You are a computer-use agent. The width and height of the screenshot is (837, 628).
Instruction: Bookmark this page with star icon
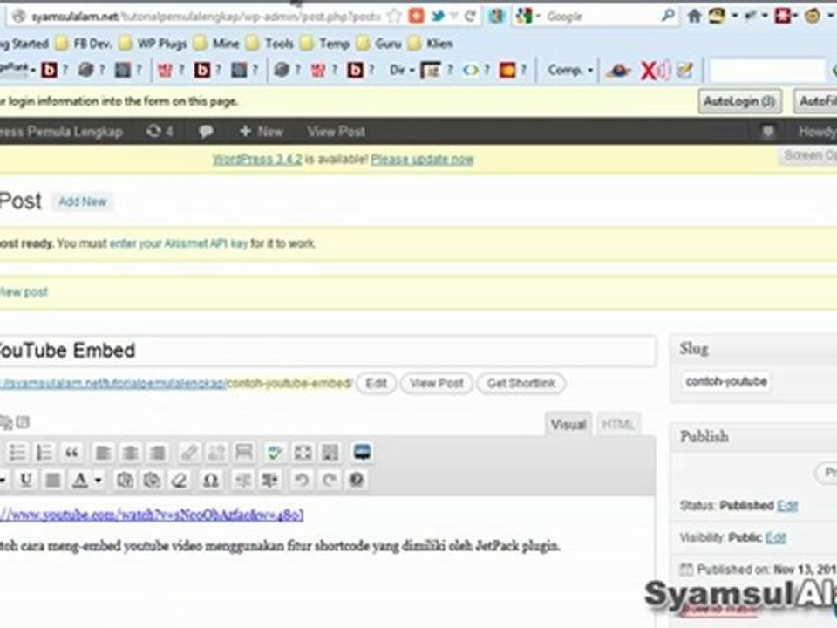[x=394, y=16]
